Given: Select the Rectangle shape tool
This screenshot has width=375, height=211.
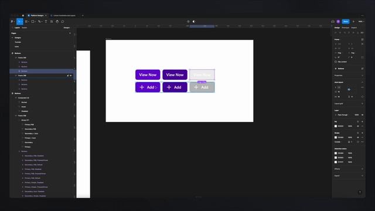Looking at the screenshot, I should [33, 22].
